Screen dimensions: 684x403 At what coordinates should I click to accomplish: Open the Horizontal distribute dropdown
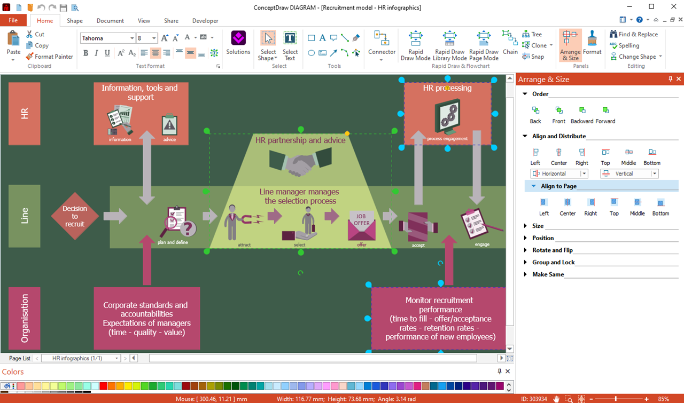[x=559, y=173]
